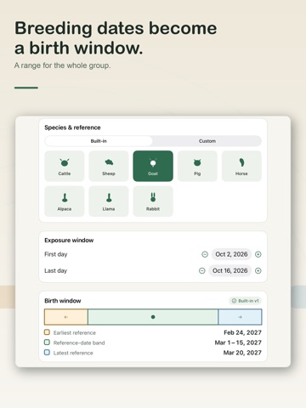The image size is (306, 408).
Task: Decrease the First day date
Action: point(205,254)
